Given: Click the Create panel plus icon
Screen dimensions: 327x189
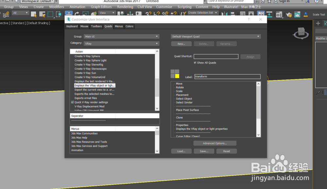Looking at the screenshot, I should (x=318, y=23).
